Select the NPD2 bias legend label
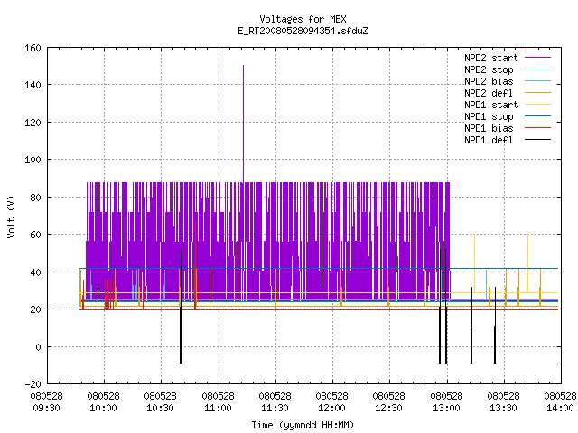The height and width of the screenshot is (433, 578). [489, 81]
